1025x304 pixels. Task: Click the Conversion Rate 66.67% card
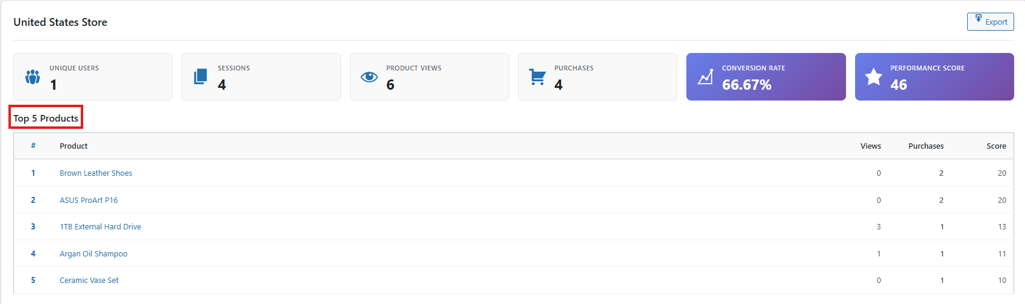766,76
